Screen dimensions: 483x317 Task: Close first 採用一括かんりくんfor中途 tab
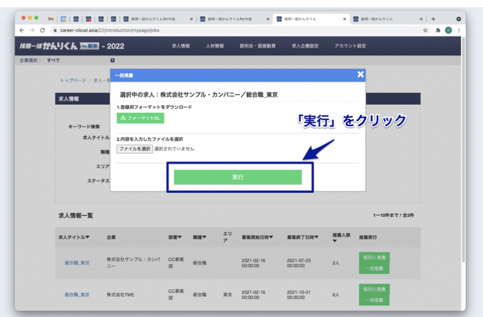(x=191, y=19)
